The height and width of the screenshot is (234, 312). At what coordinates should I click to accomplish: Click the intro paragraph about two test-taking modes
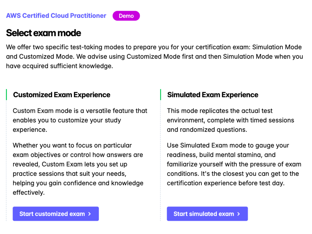tap(154, 57)
